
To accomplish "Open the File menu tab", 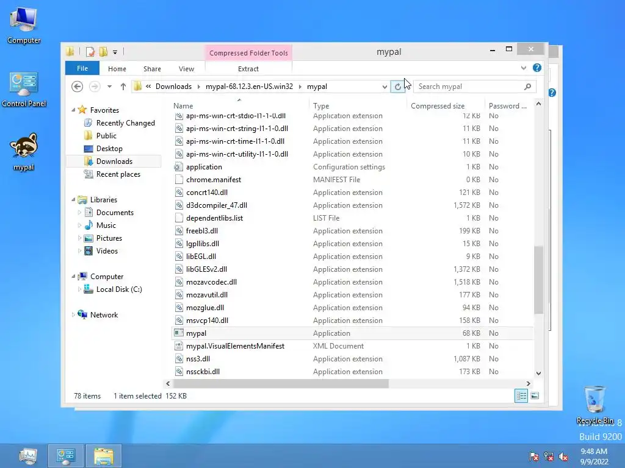I will (x=82, y=68).
